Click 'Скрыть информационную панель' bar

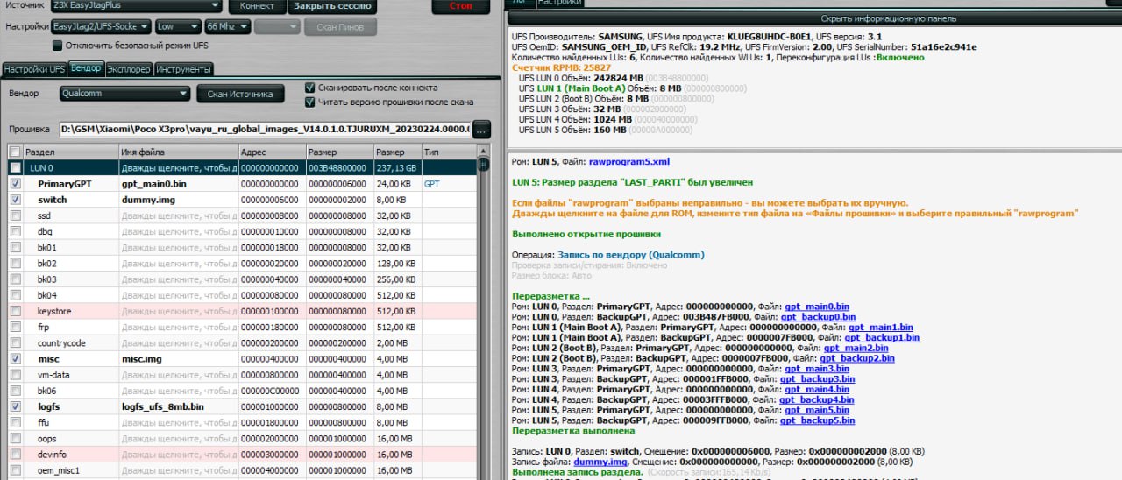pyautogui.click(x=814, y=18)
